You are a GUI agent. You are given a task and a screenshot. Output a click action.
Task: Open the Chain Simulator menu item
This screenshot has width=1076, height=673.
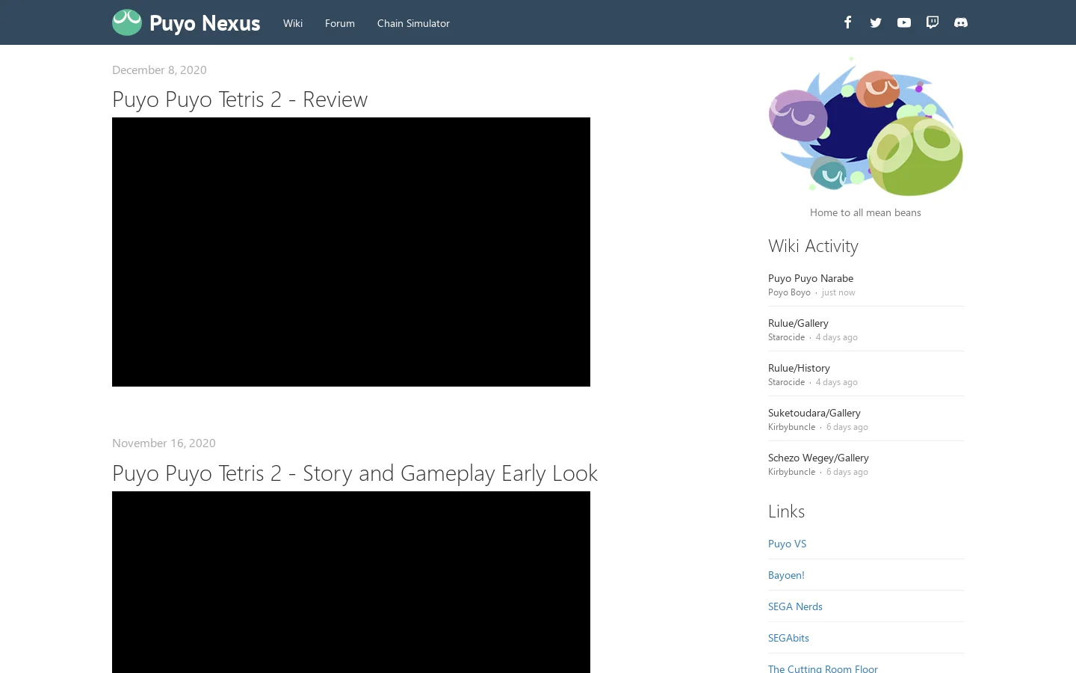[x=413, y=23]
